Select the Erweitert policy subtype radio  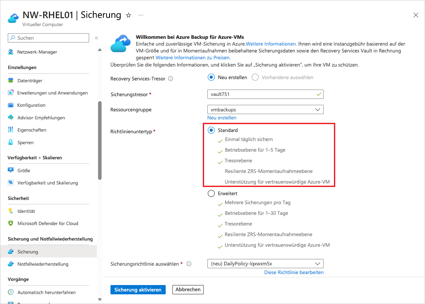tap(211, 193)
